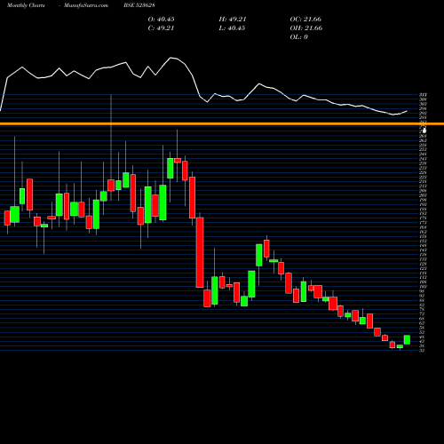
Task: Click the low value 'L: 40.45'
Action: [x=232, y=28]
